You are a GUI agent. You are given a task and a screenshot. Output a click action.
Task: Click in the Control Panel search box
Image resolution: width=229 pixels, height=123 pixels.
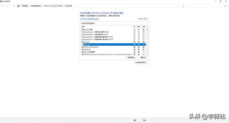click(x=205, y=6)
